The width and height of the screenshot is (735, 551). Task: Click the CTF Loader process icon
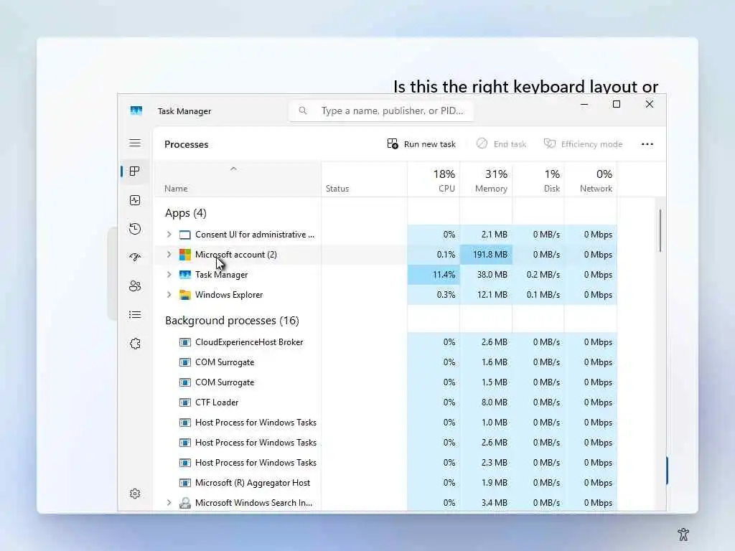(x=185, y=402)
